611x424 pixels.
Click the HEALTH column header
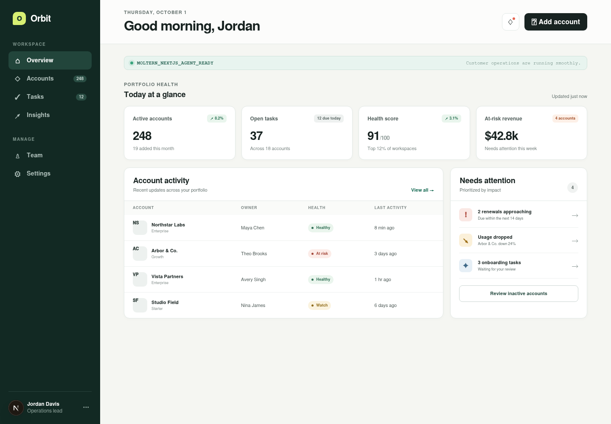pyautogui.click(x=317, y=208)
